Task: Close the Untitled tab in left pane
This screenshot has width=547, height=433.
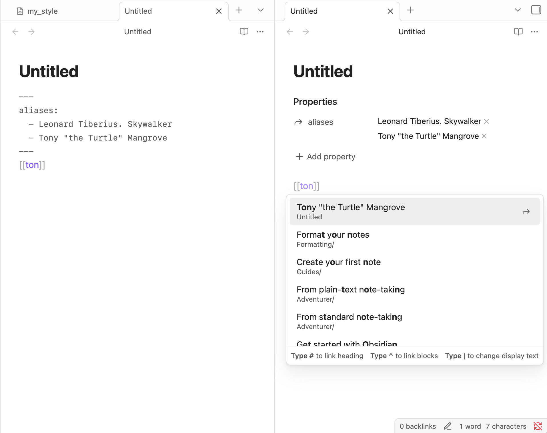Action: tap(219, 11)
